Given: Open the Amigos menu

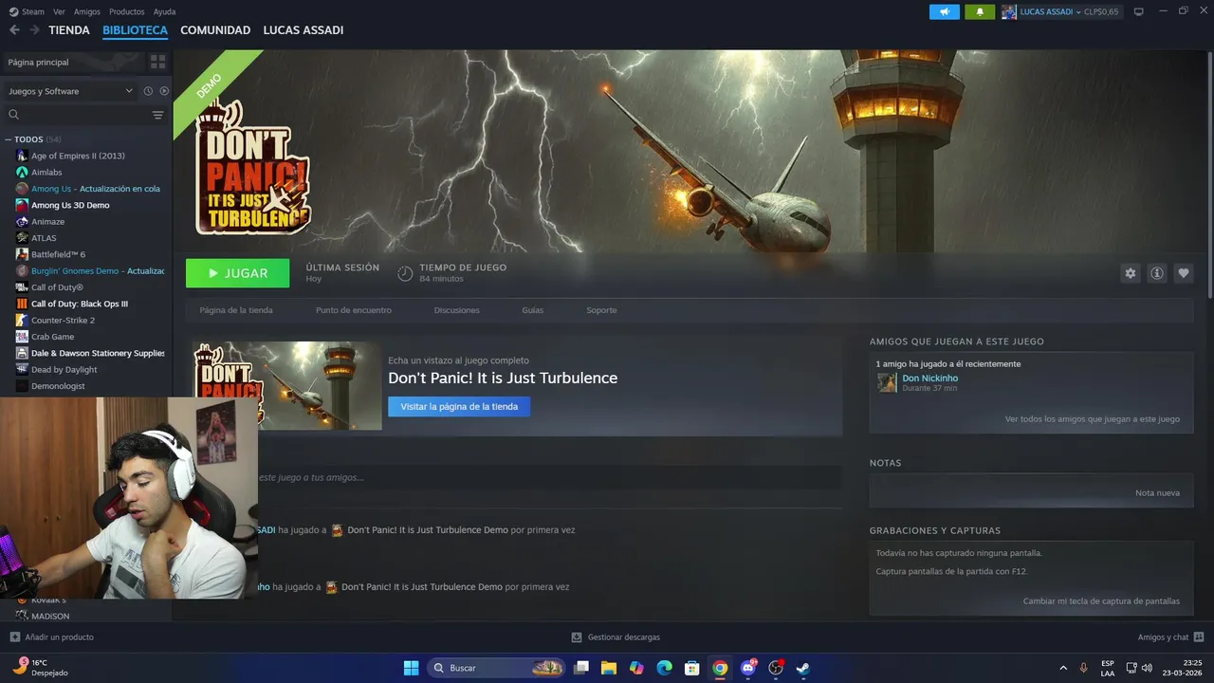Looking at the screenshot, I should pyautogui.click(x=87, y=11).
